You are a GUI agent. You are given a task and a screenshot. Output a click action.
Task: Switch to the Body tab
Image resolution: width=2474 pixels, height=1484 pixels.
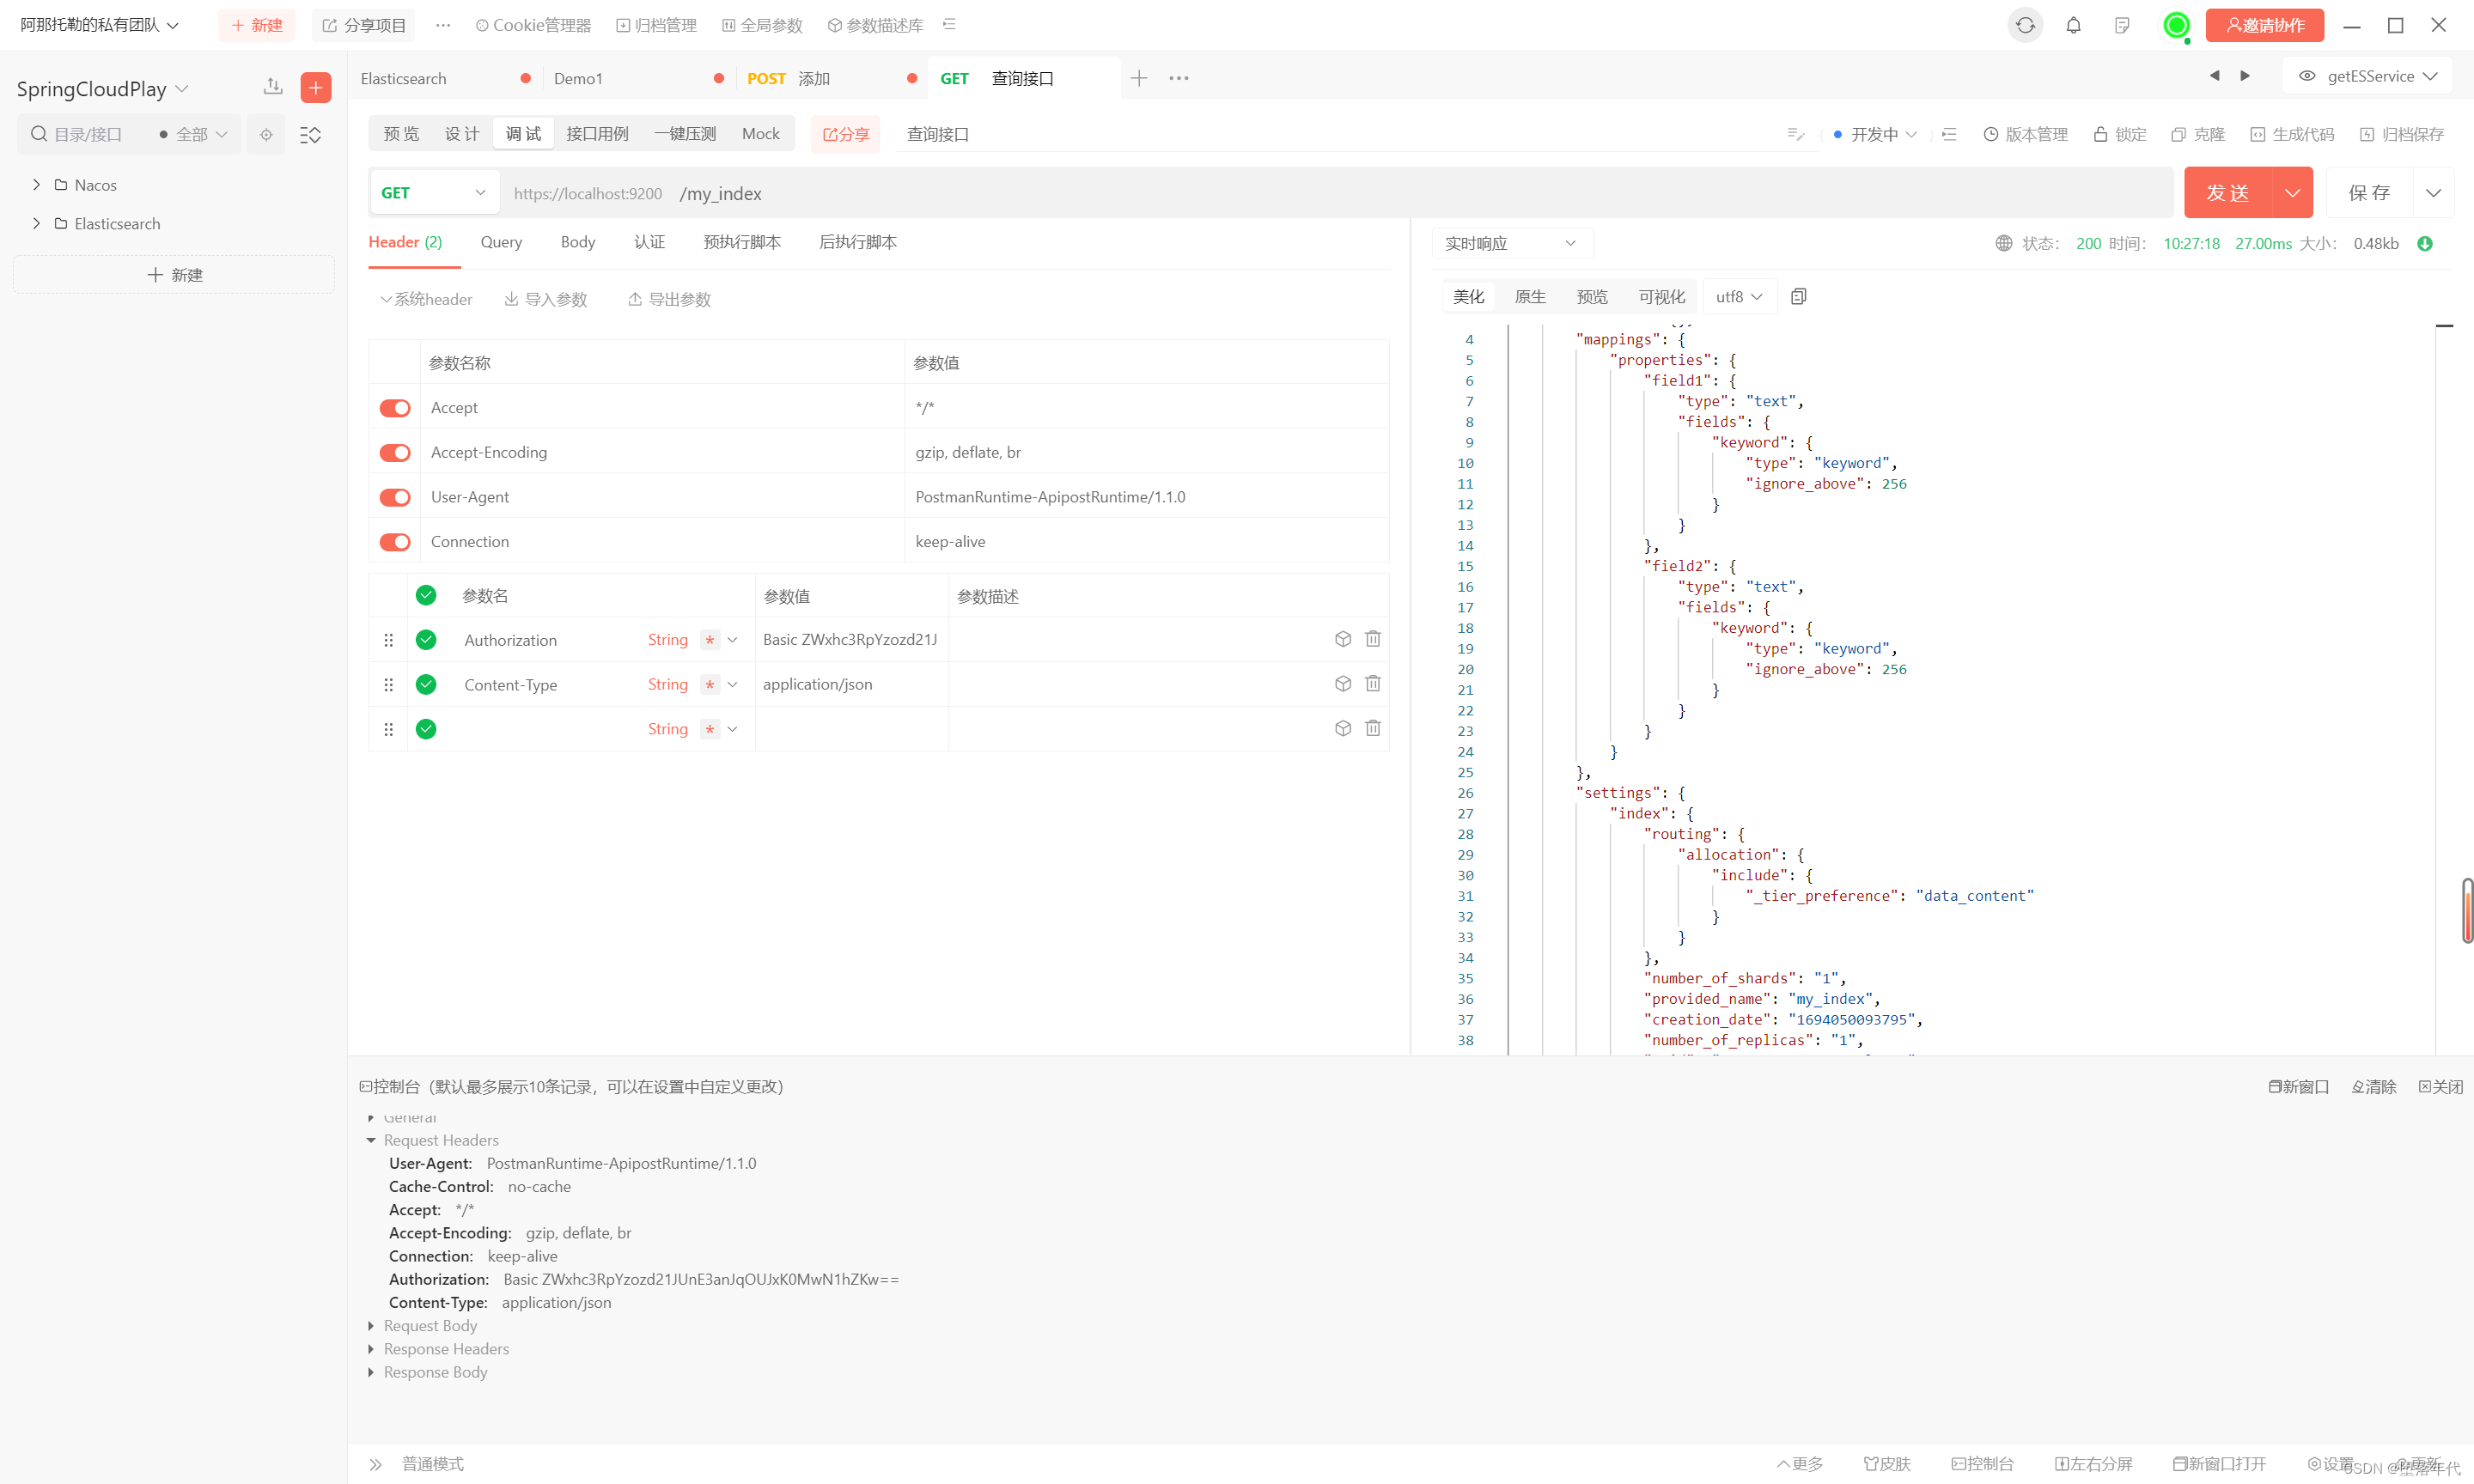[577, 242]
